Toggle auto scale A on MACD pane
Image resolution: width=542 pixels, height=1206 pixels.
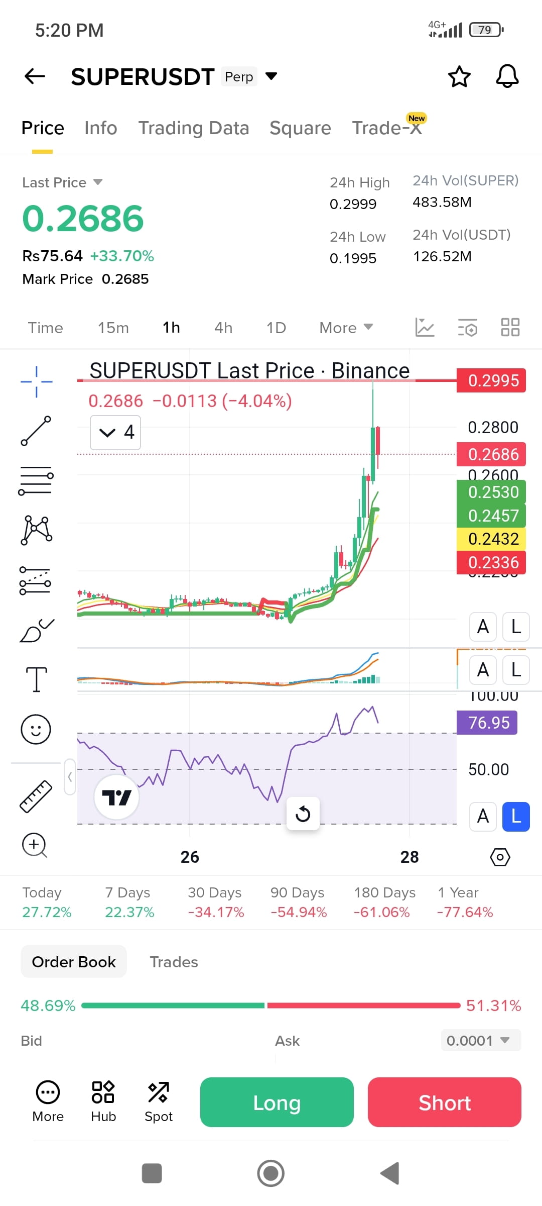[483, 670]
